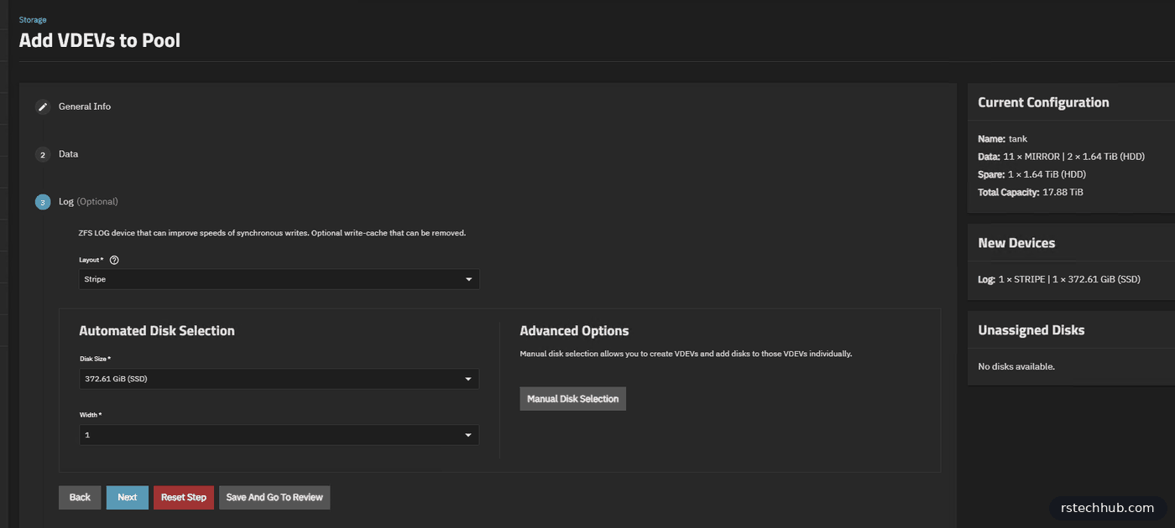Open the Width dropdown
This screenshot has height=528, width=1175.
(279, 435)
